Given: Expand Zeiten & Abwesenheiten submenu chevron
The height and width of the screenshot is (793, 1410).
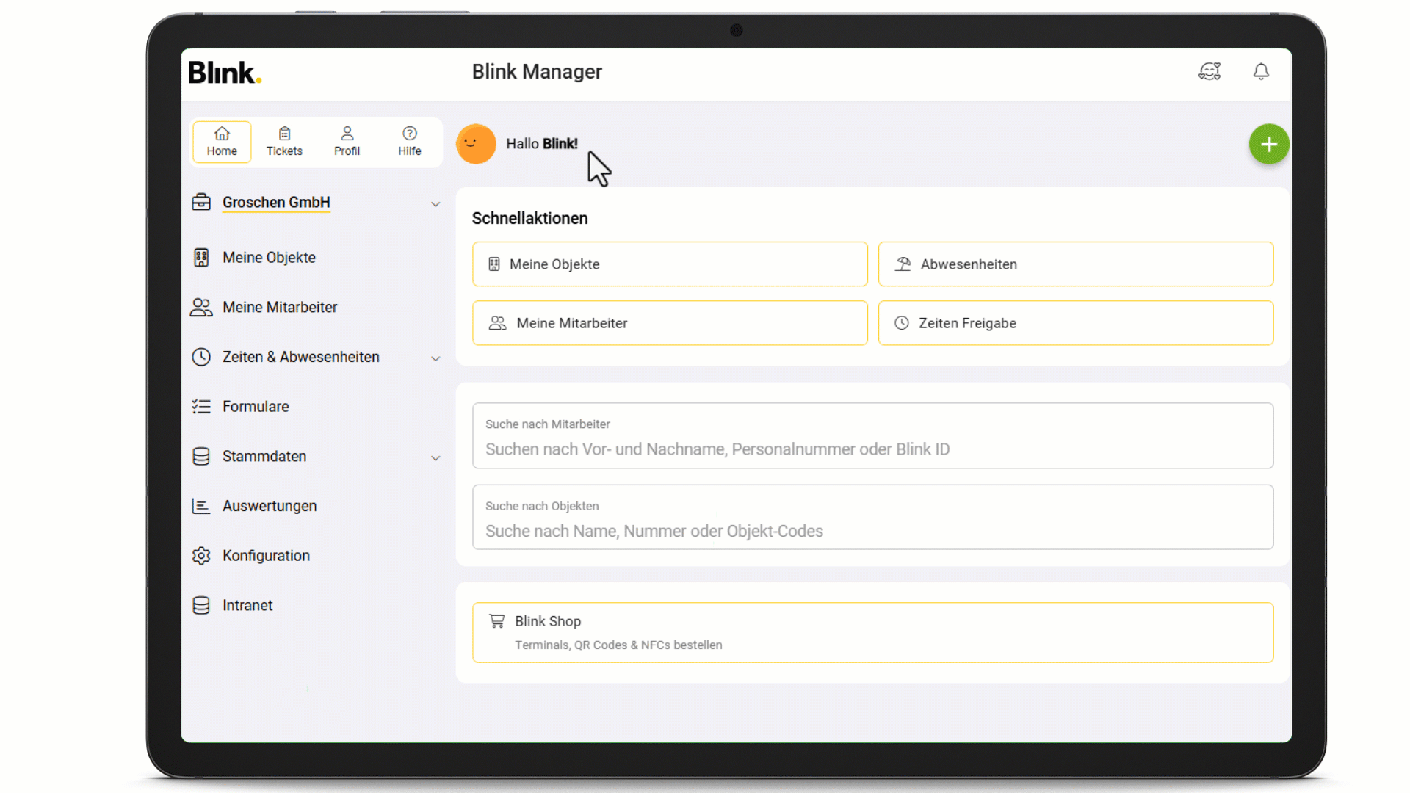Looking at the screenshot, I should click(x=435, y=358).
